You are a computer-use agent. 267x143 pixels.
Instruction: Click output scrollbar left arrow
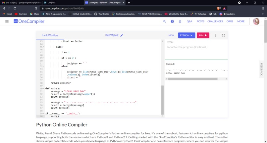point(166,79)
